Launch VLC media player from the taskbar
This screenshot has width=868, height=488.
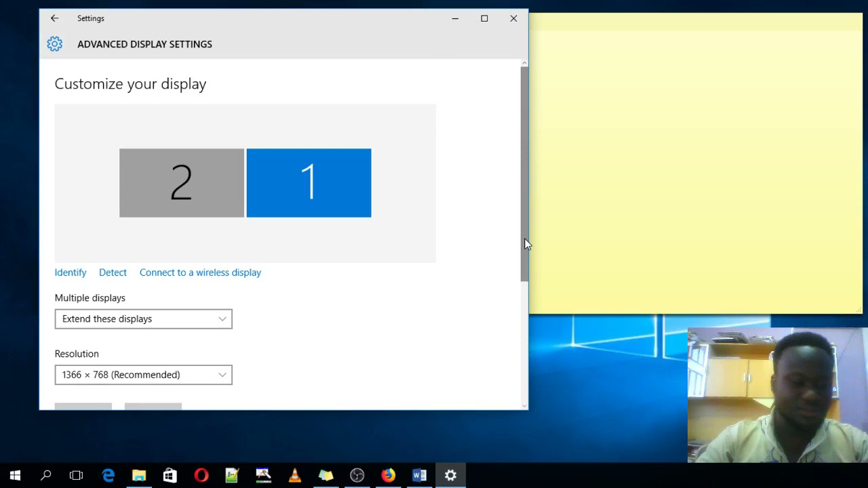294,475
